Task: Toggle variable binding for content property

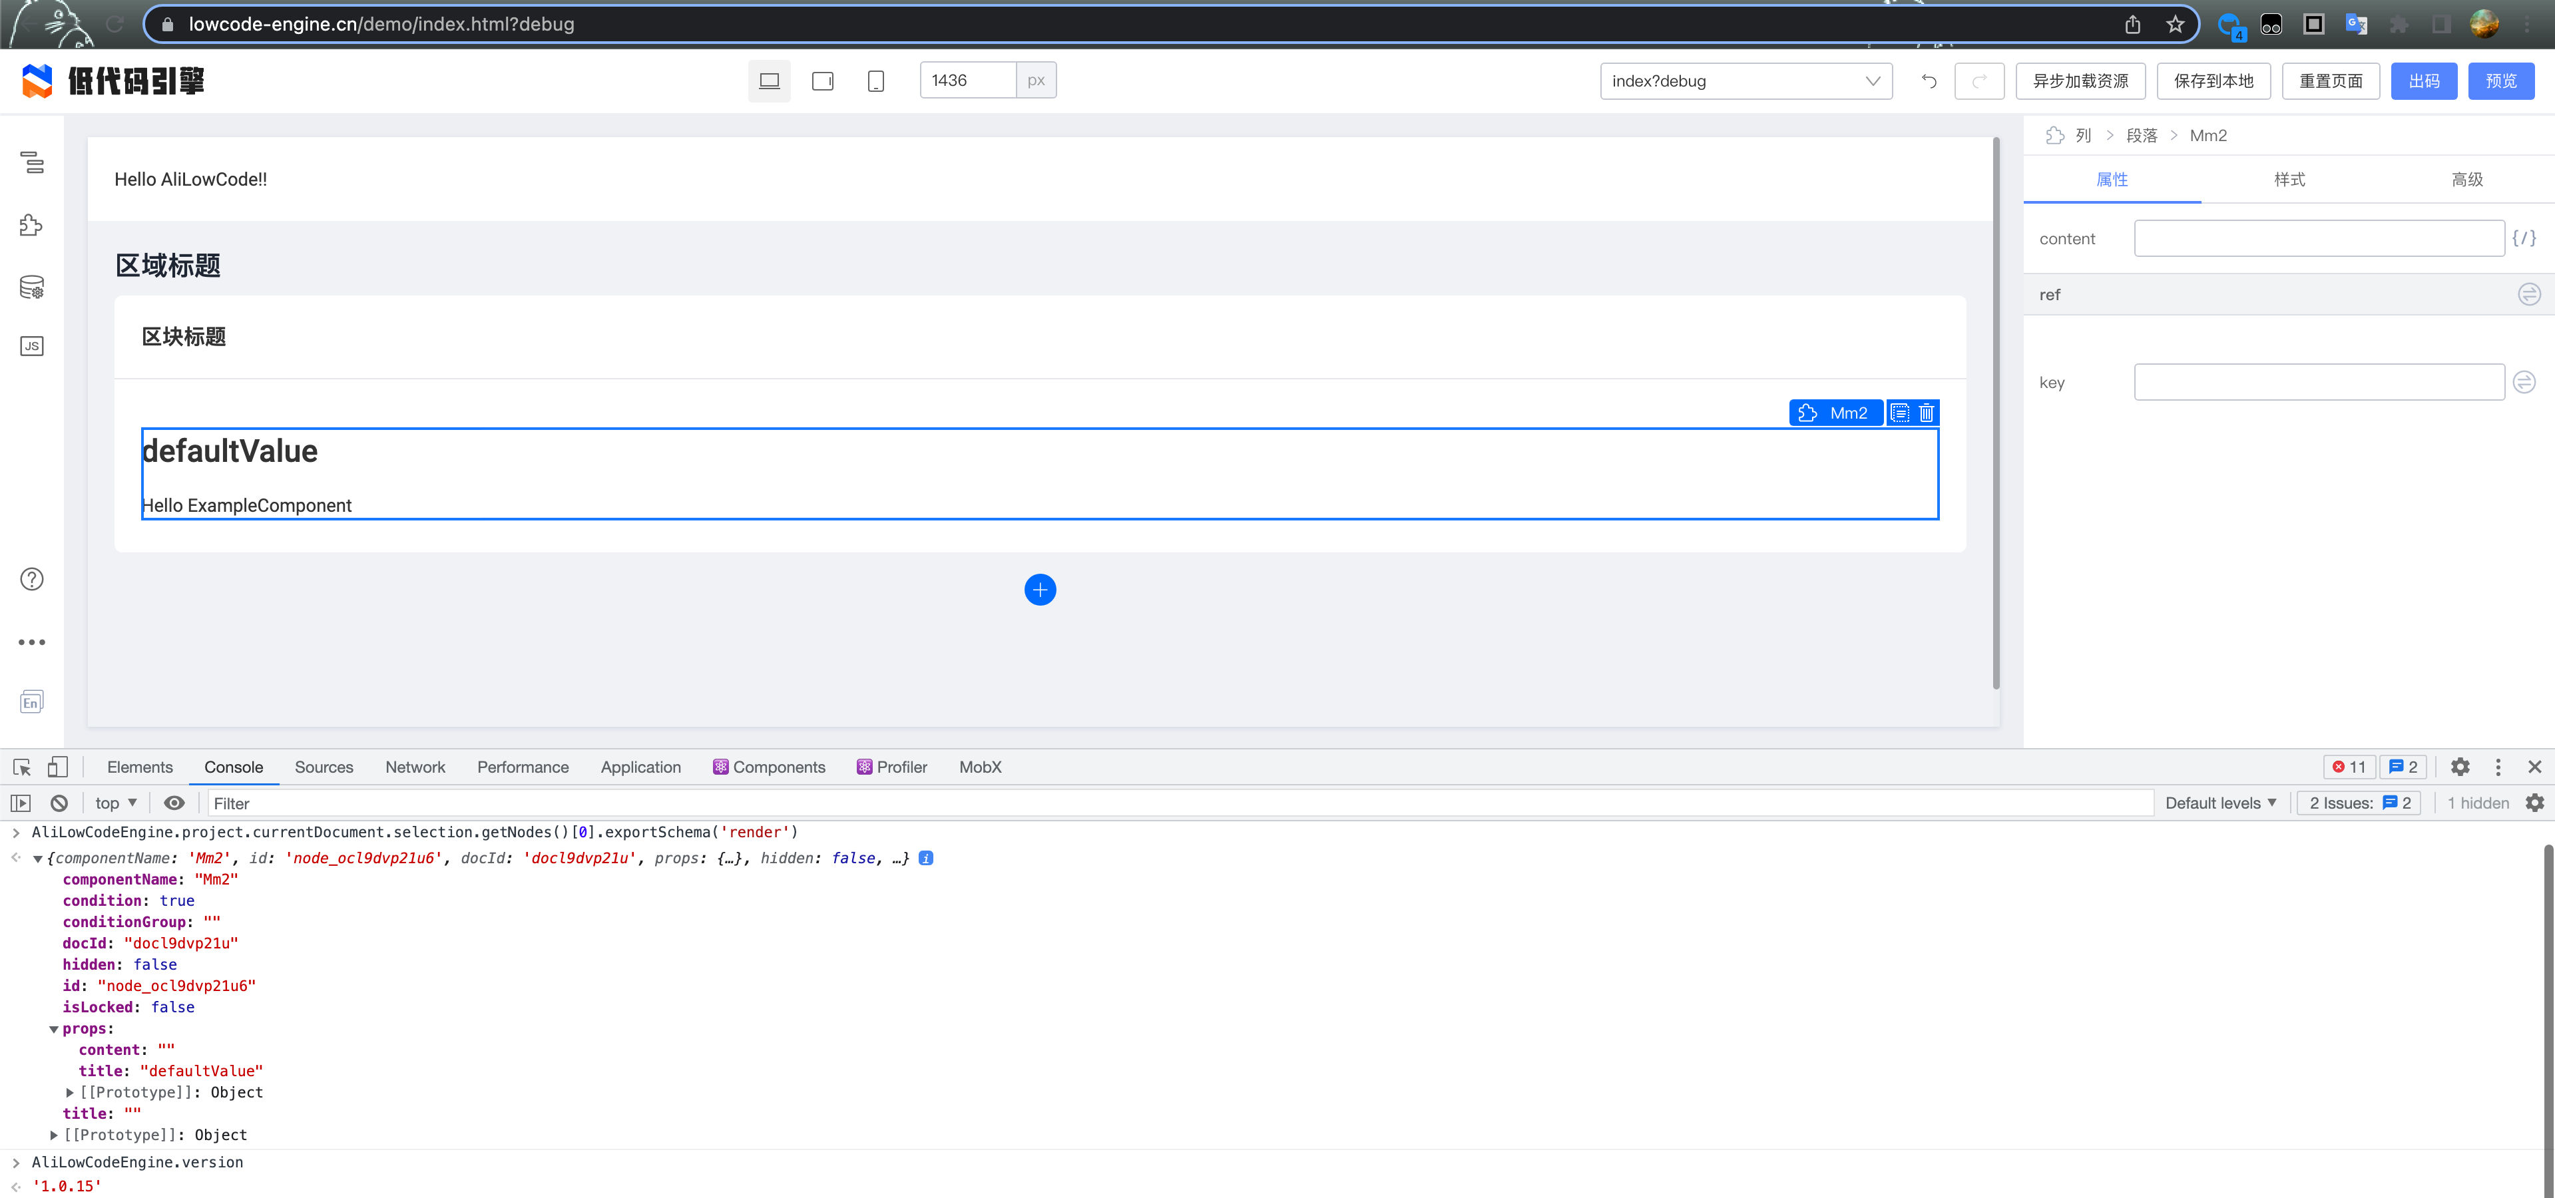Action: pos(2523,238)
